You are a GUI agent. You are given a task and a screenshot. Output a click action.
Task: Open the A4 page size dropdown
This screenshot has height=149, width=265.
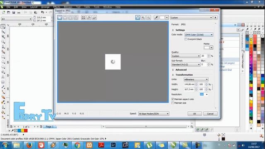[x=17, y=19]
